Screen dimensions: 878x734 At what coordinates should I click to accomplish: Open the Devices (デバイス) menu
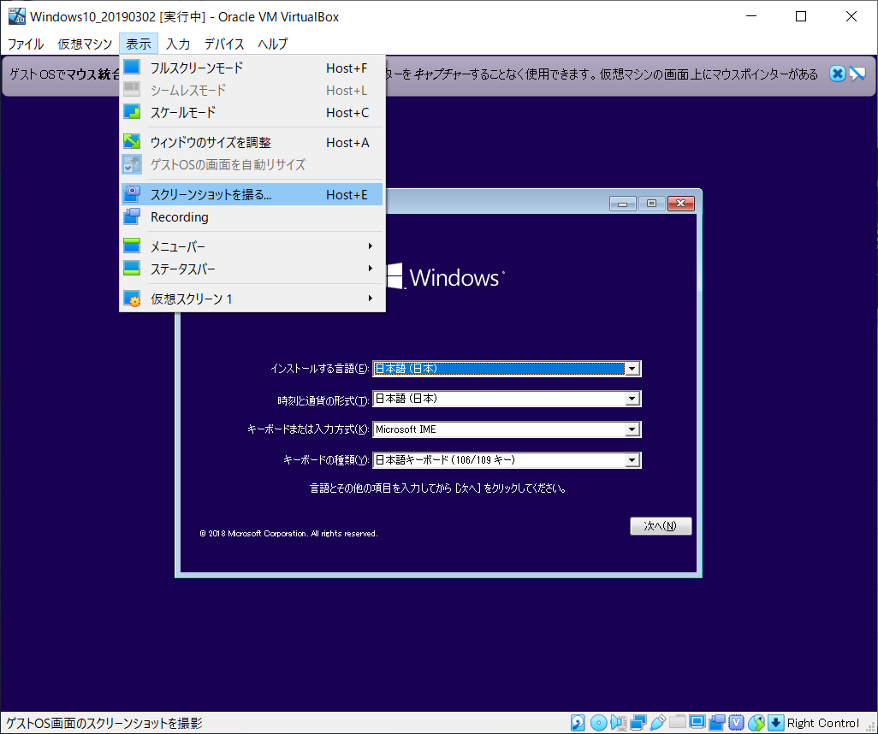pos(224,44)
